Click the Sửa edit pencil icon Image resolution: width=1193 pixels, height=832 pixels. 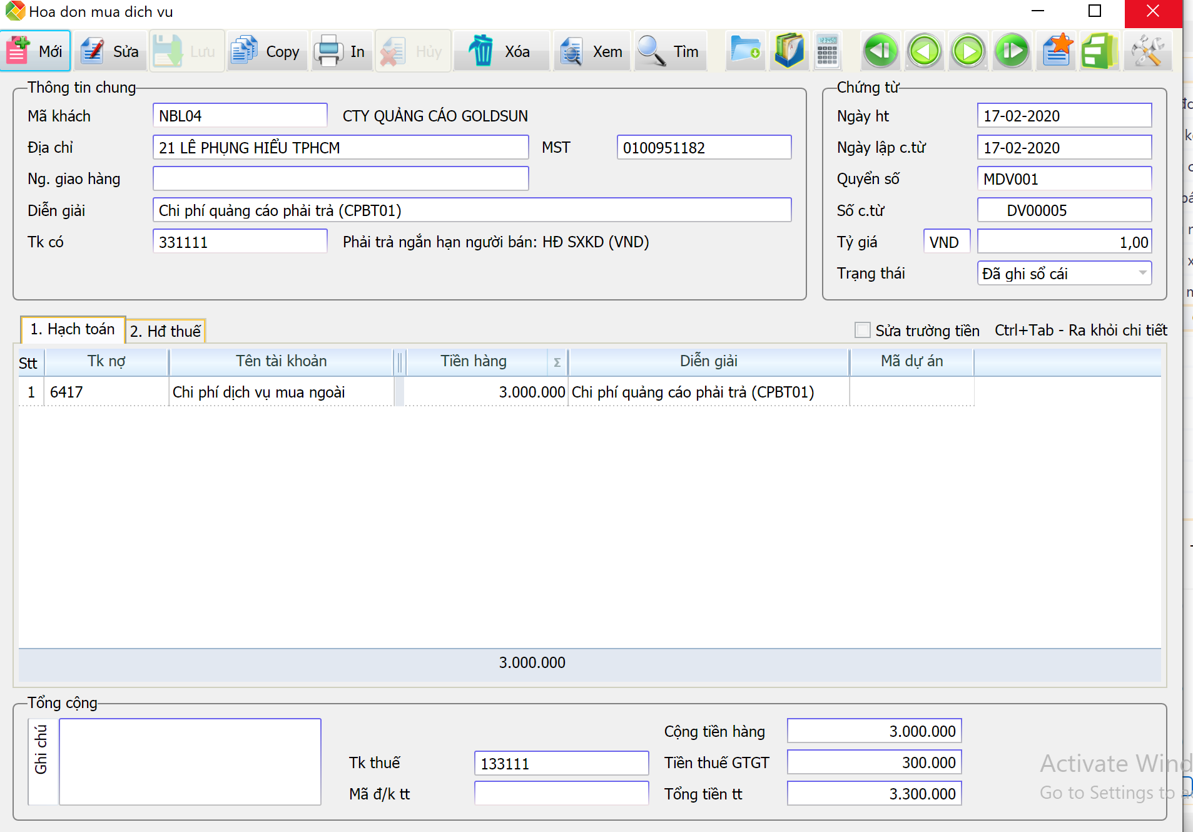tap(93, 51)
